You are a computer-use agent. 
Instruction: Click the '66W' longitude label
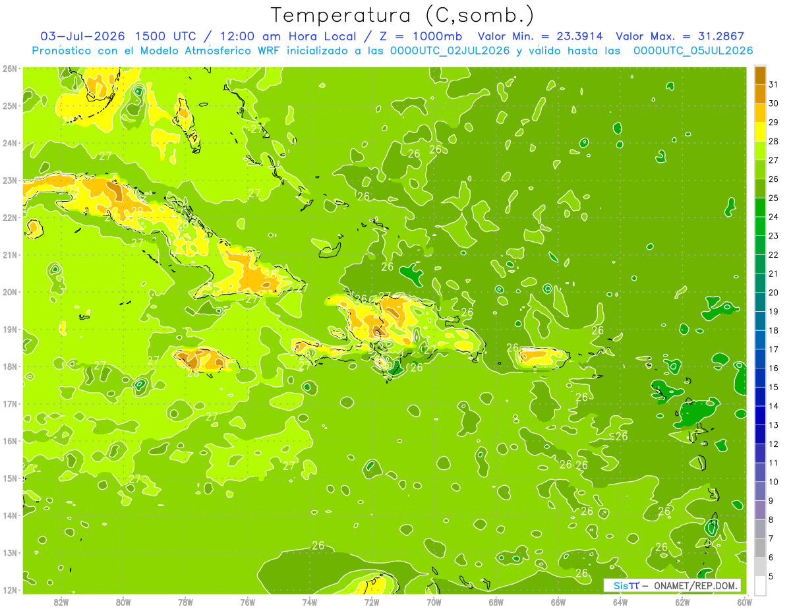tap(558, 602)
